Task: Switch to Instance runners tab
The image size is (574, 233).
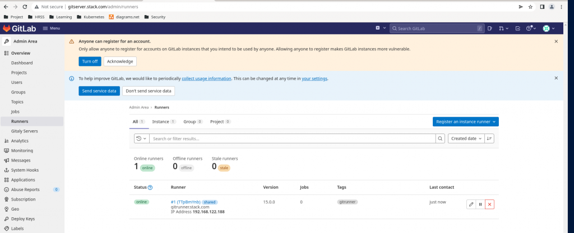Action: [164, 122]
